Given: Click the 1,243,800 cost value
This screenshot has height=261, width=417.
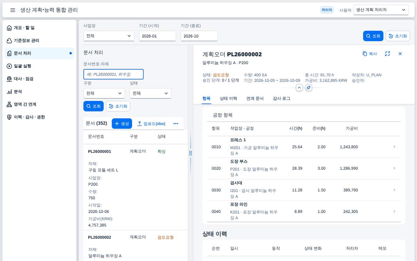Looking at the screenshot, I should coord(349,147).
